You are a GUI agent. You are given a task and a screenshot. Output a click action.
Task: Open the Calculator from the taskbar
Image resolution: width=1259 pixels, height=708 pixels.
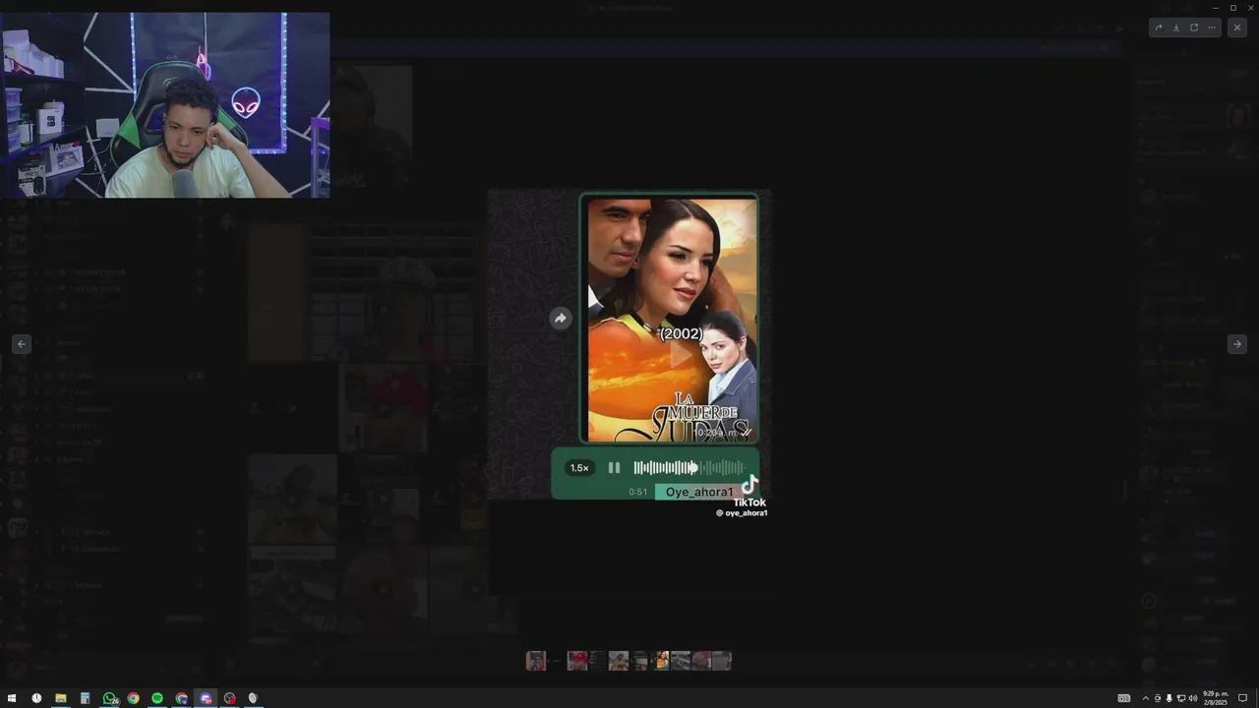(85, 698)
